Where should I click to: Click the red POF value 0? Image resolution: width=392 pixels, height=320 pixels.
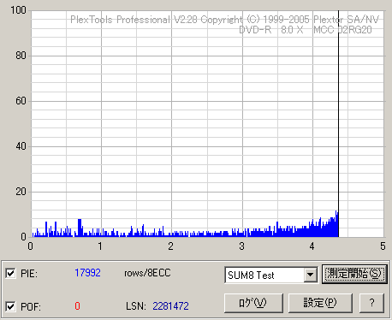[77, 306]
